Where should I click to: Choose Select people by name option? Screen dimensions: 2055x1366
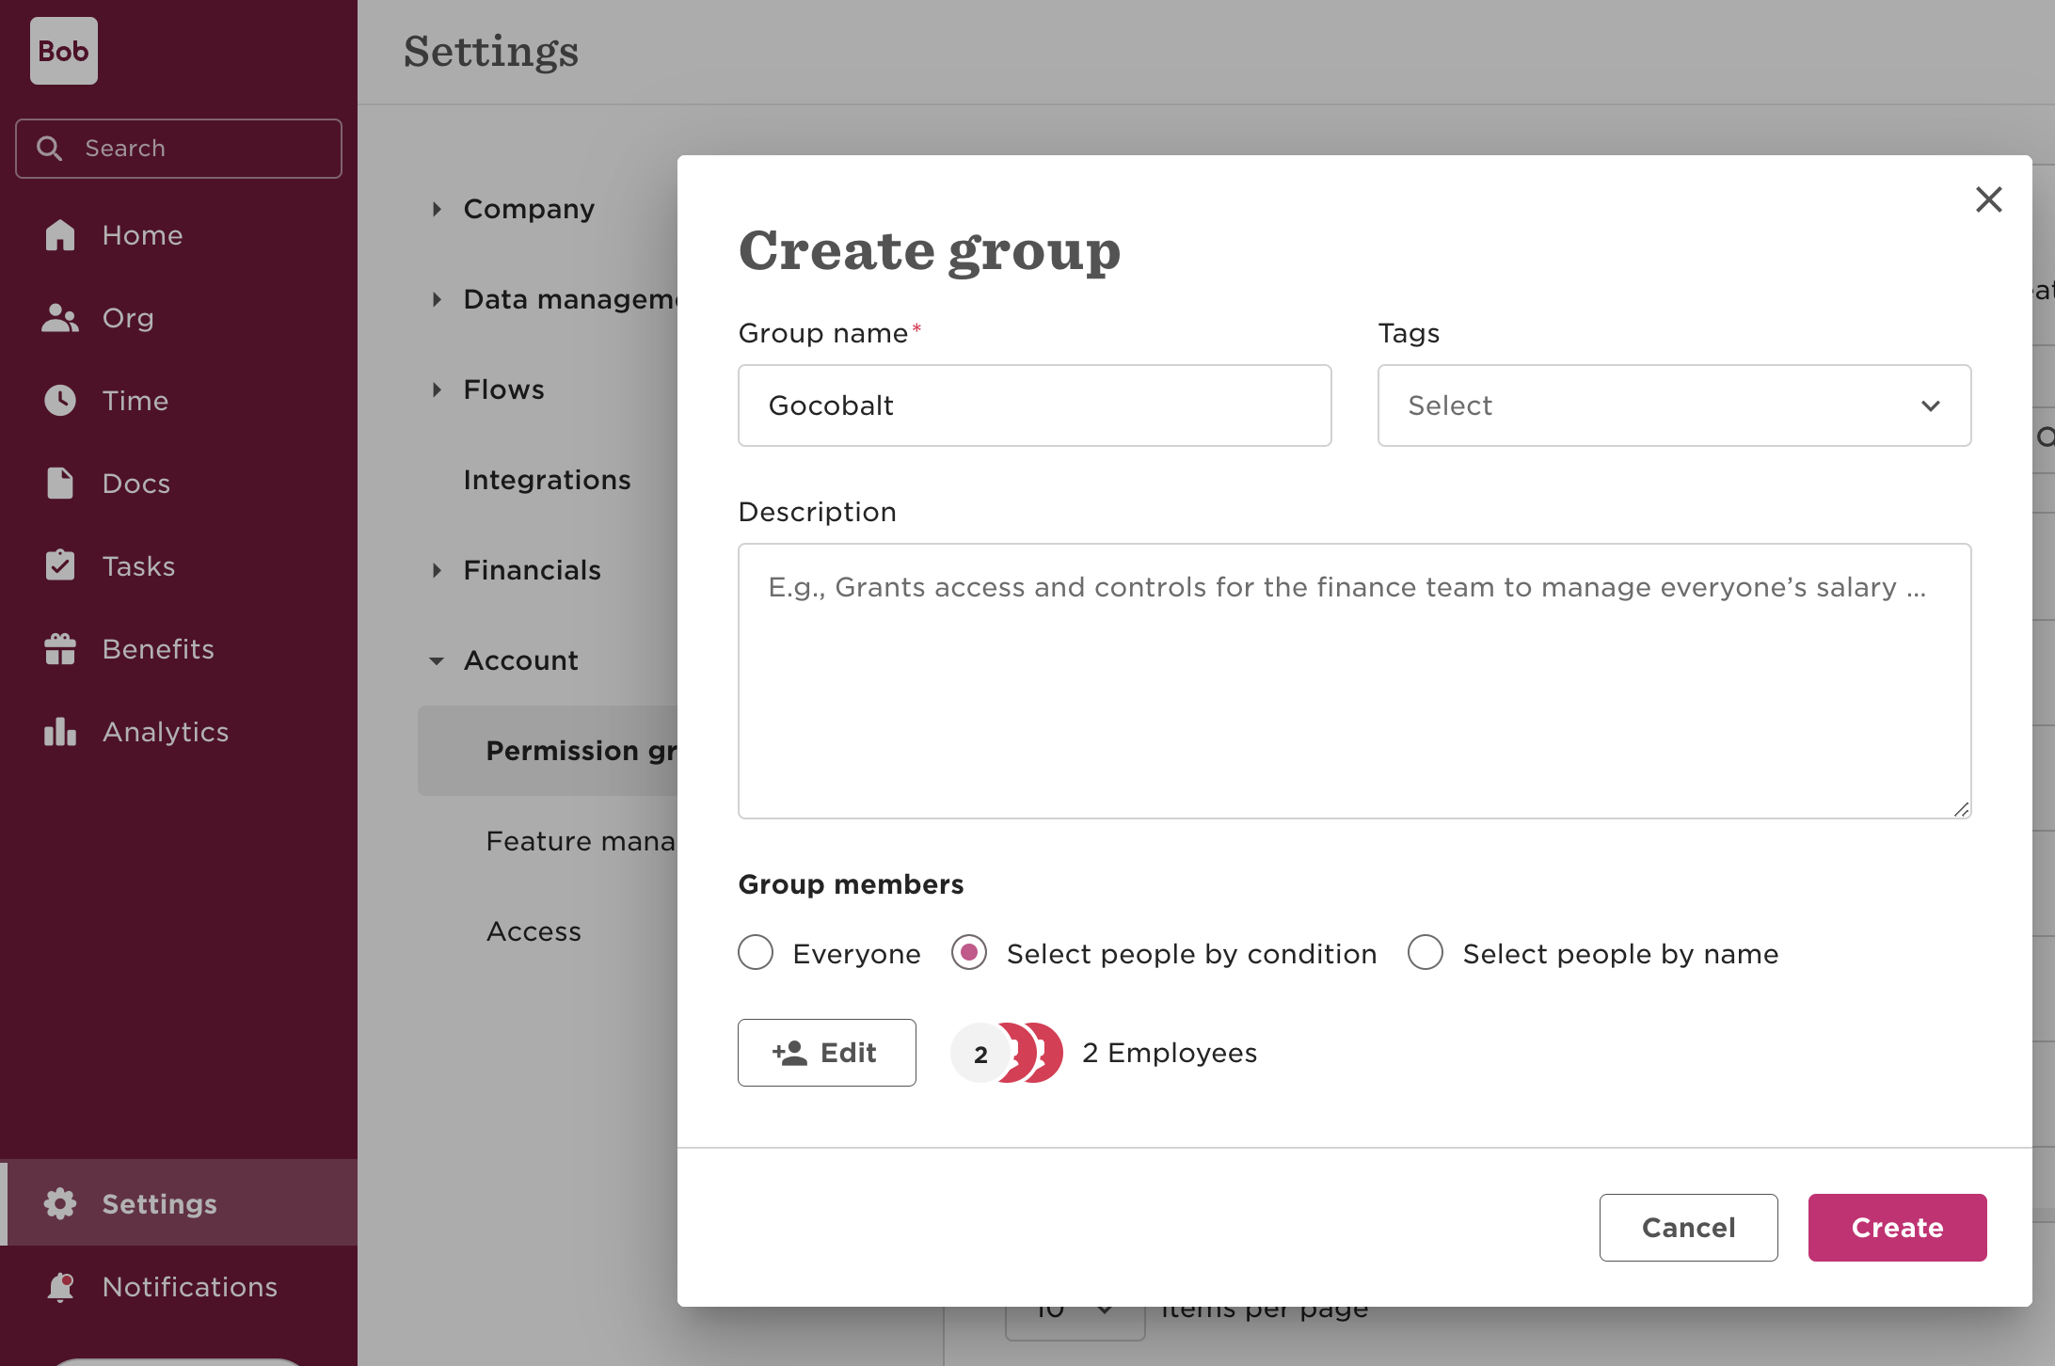1426,952
